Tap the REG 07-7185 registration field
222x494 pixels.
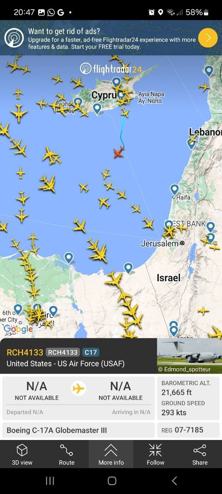pos(188,430)
